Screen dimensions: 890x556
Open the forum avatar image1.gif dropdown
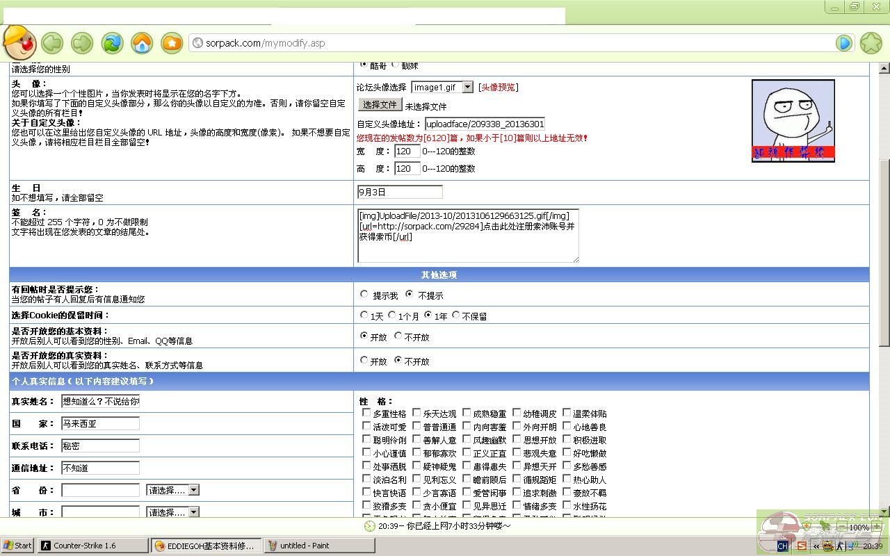click(x=467, y=87)
